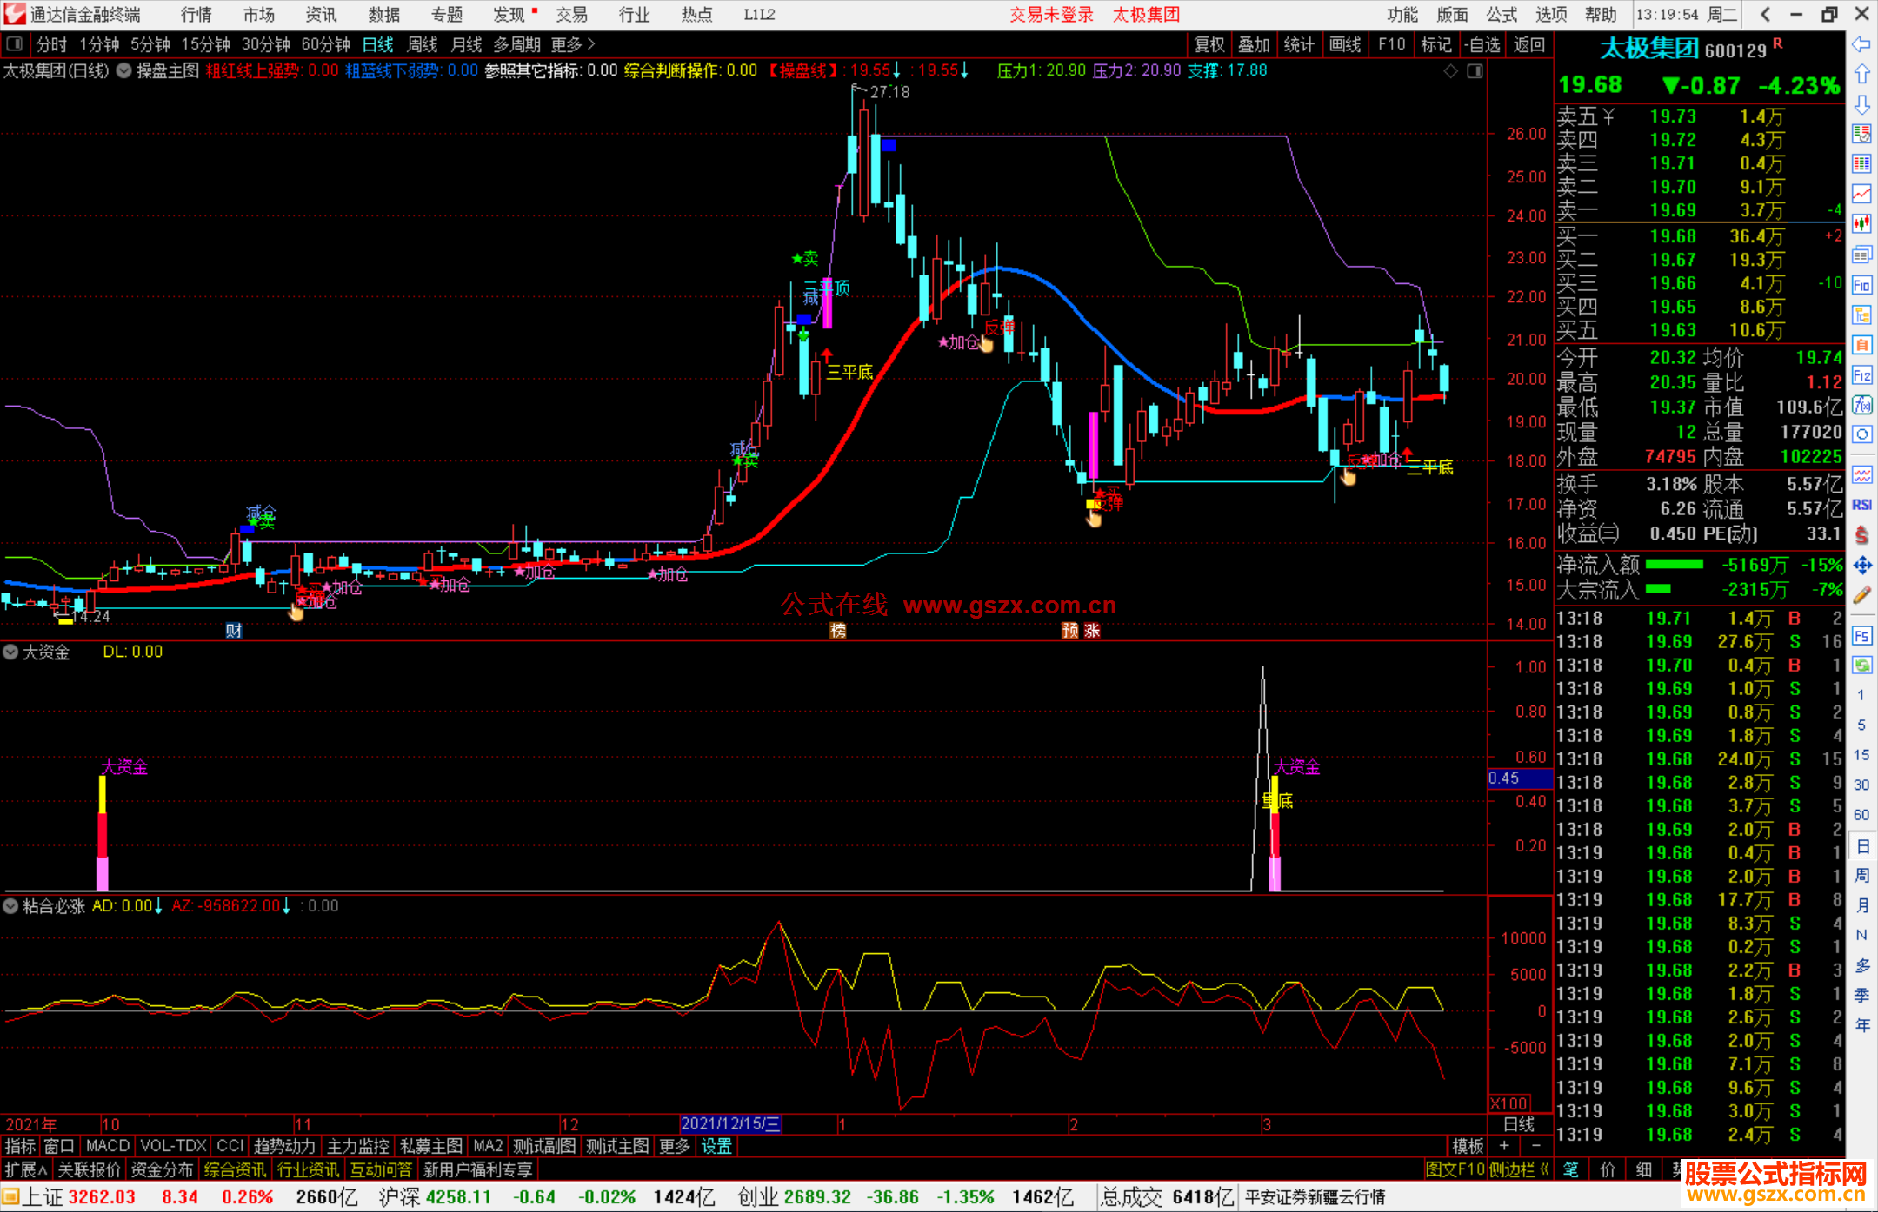Click the F10 company info sidebar icon
The image size is (1878, 1212).
1861,285
